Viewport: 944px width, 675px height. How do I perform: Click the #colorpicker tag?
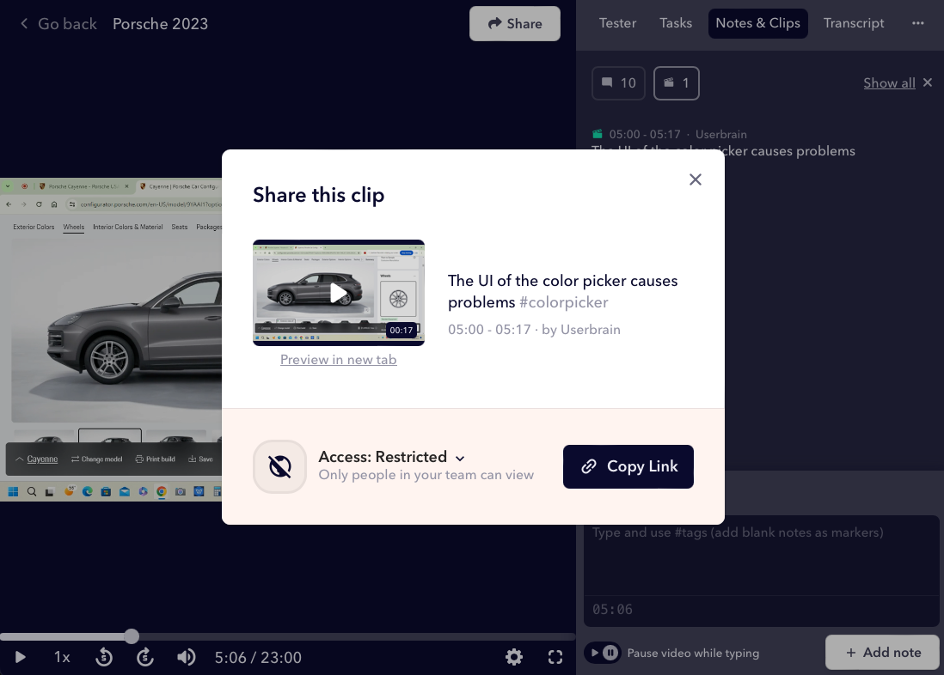(563, 302)
